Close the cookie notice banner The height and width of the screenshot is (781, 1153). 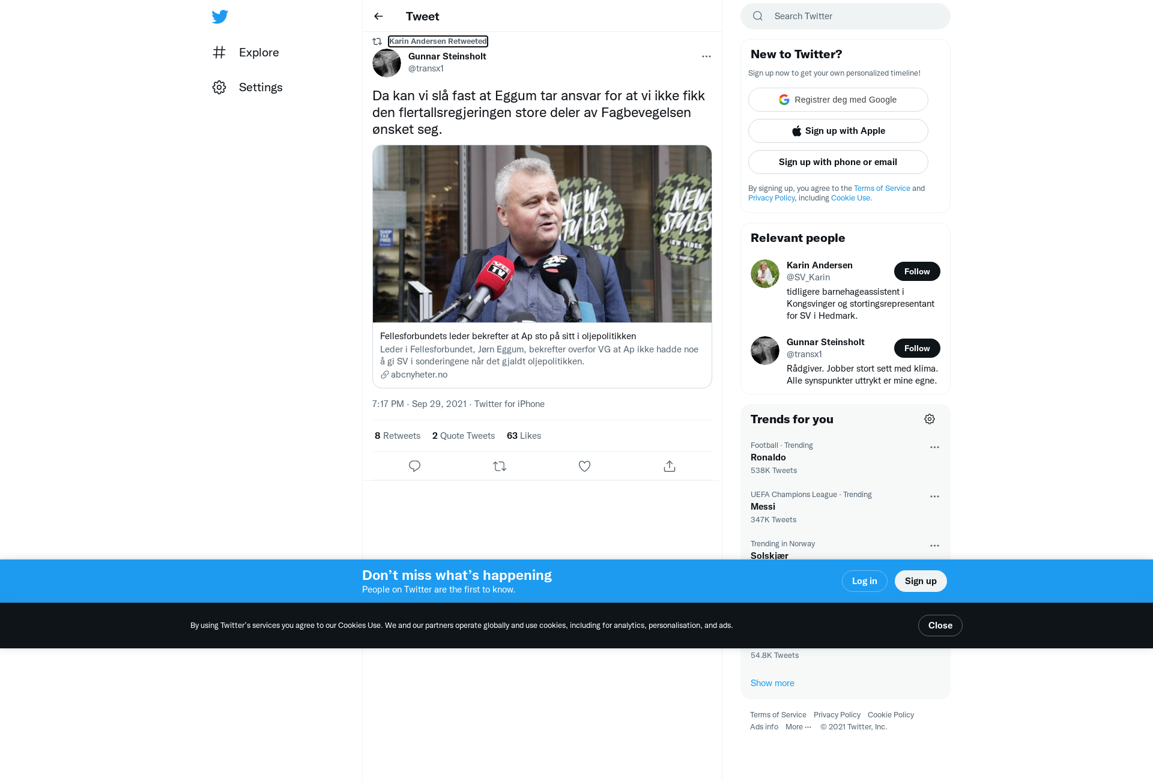940,626
